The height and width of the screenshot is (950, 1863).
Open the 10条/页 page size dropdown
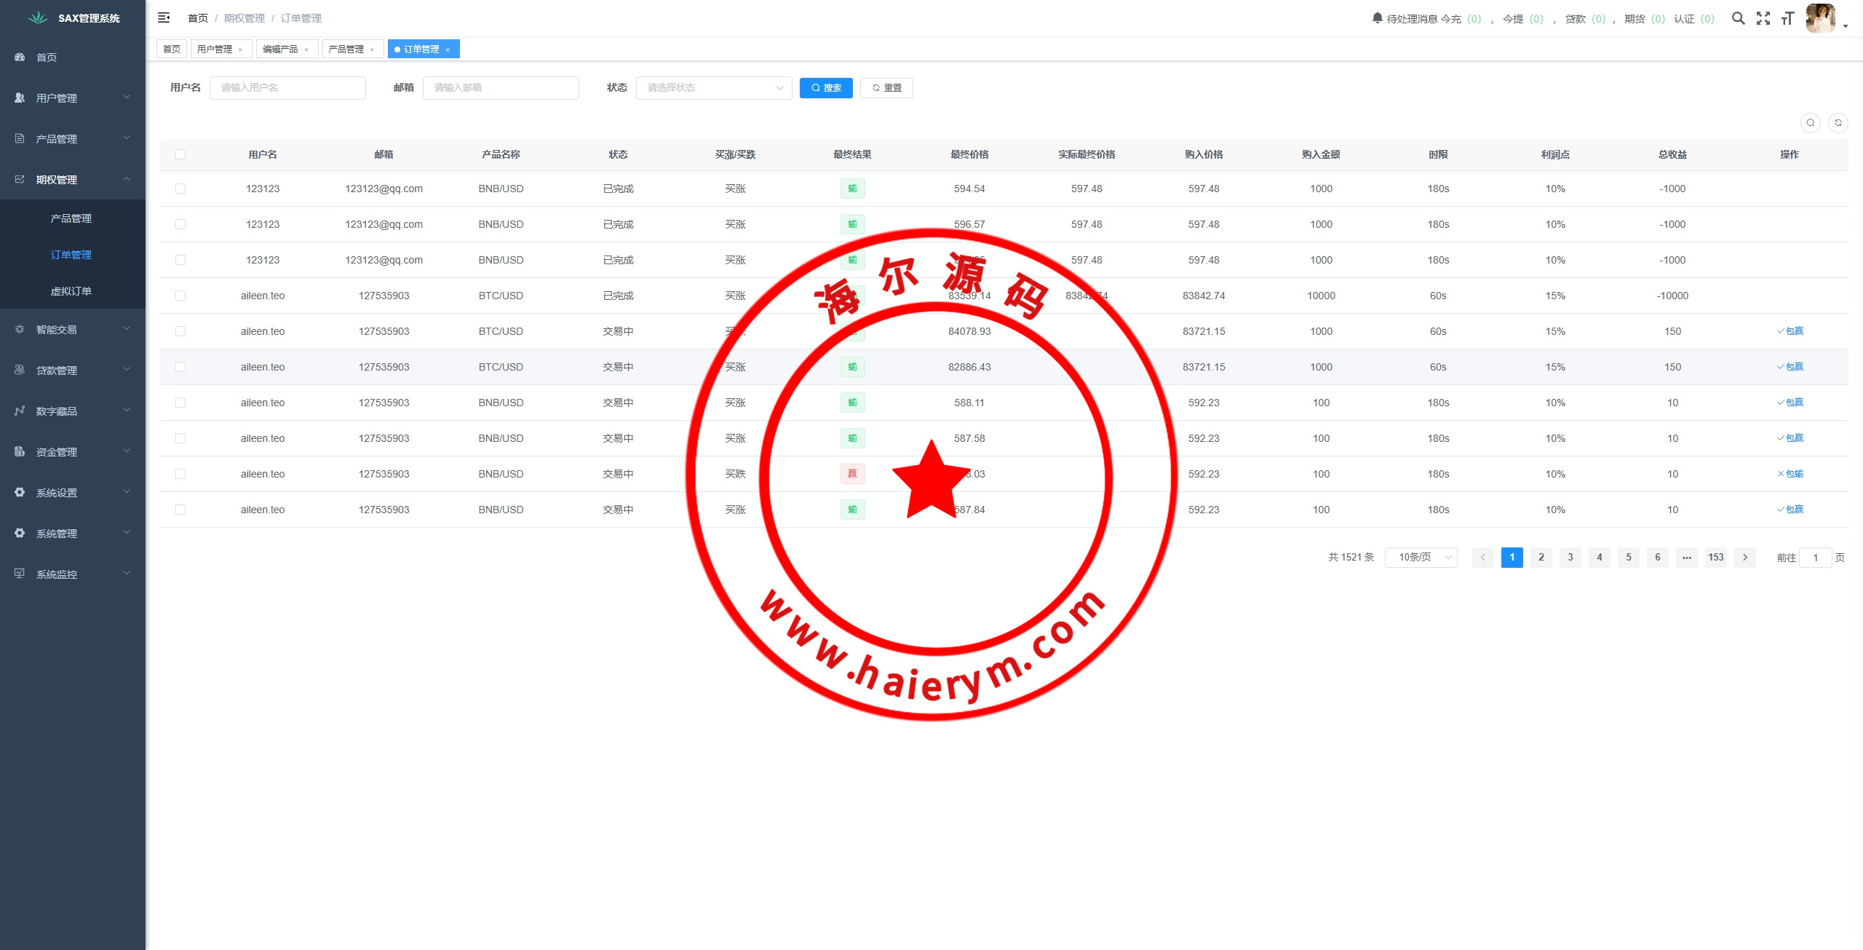1421,557
